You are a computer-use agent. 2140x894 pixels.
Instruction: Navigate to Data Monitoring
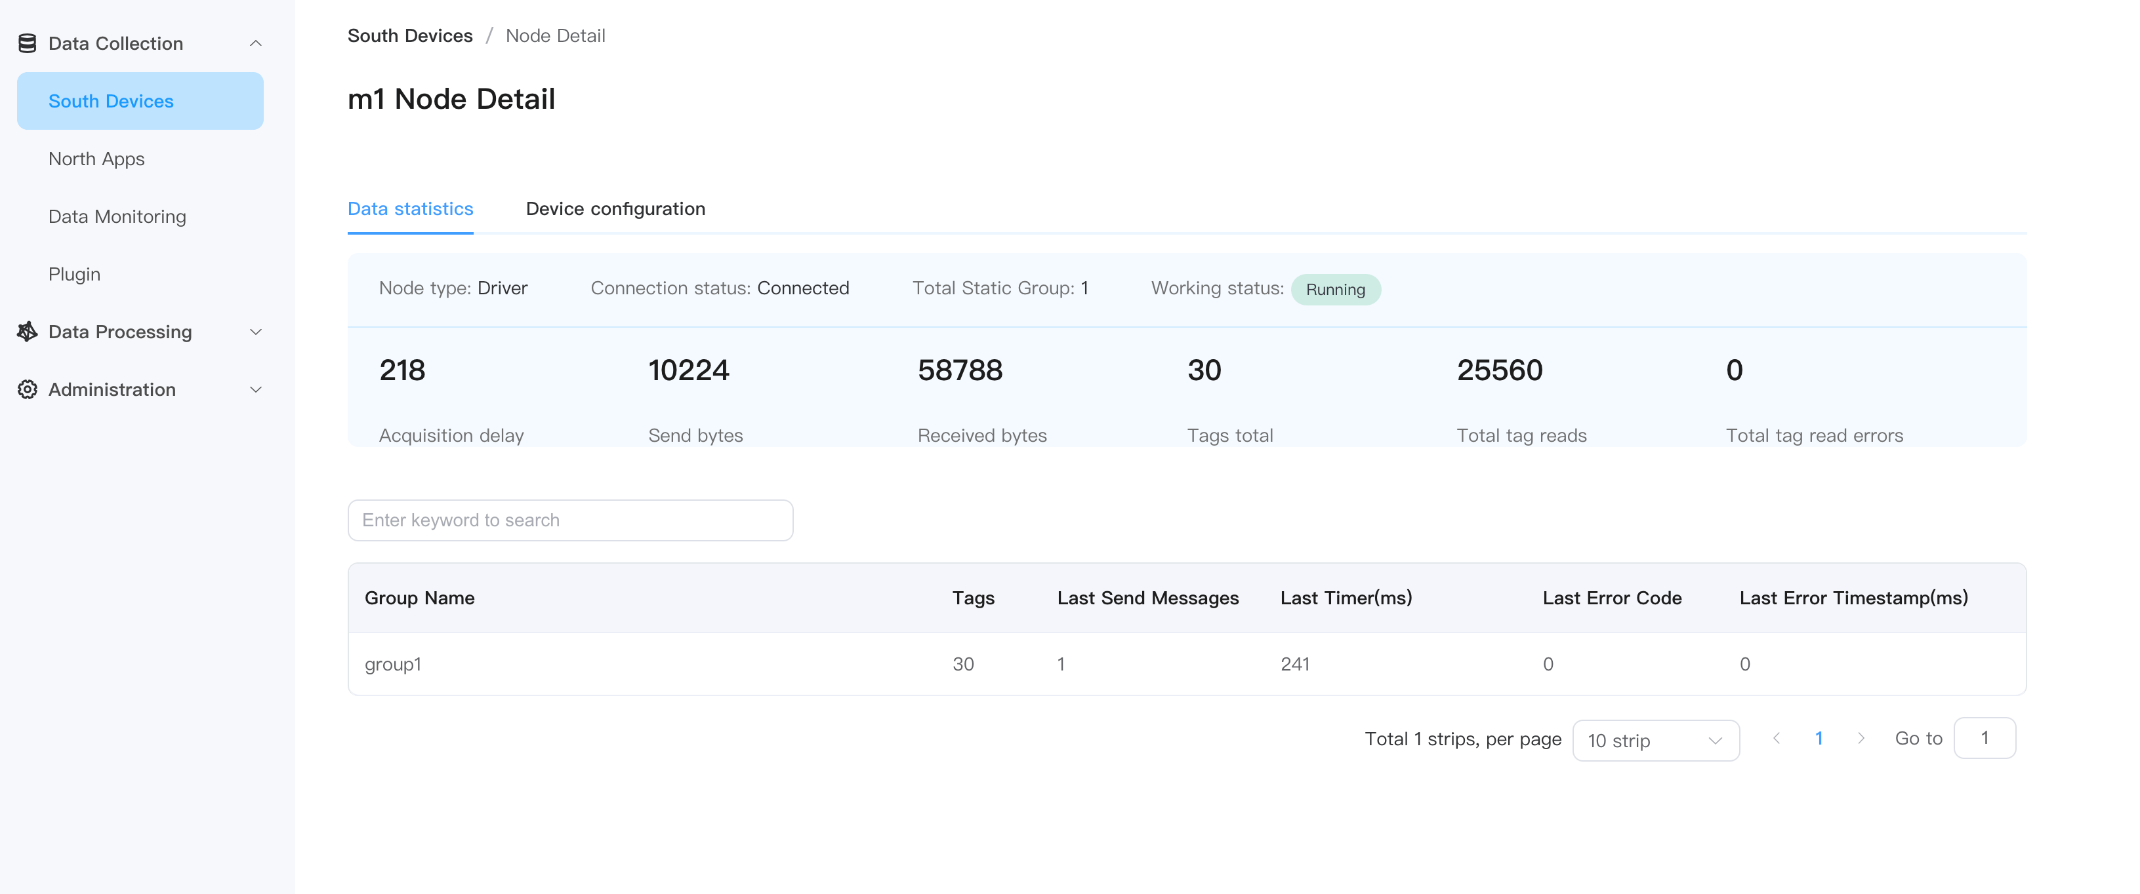click(117, 217)
